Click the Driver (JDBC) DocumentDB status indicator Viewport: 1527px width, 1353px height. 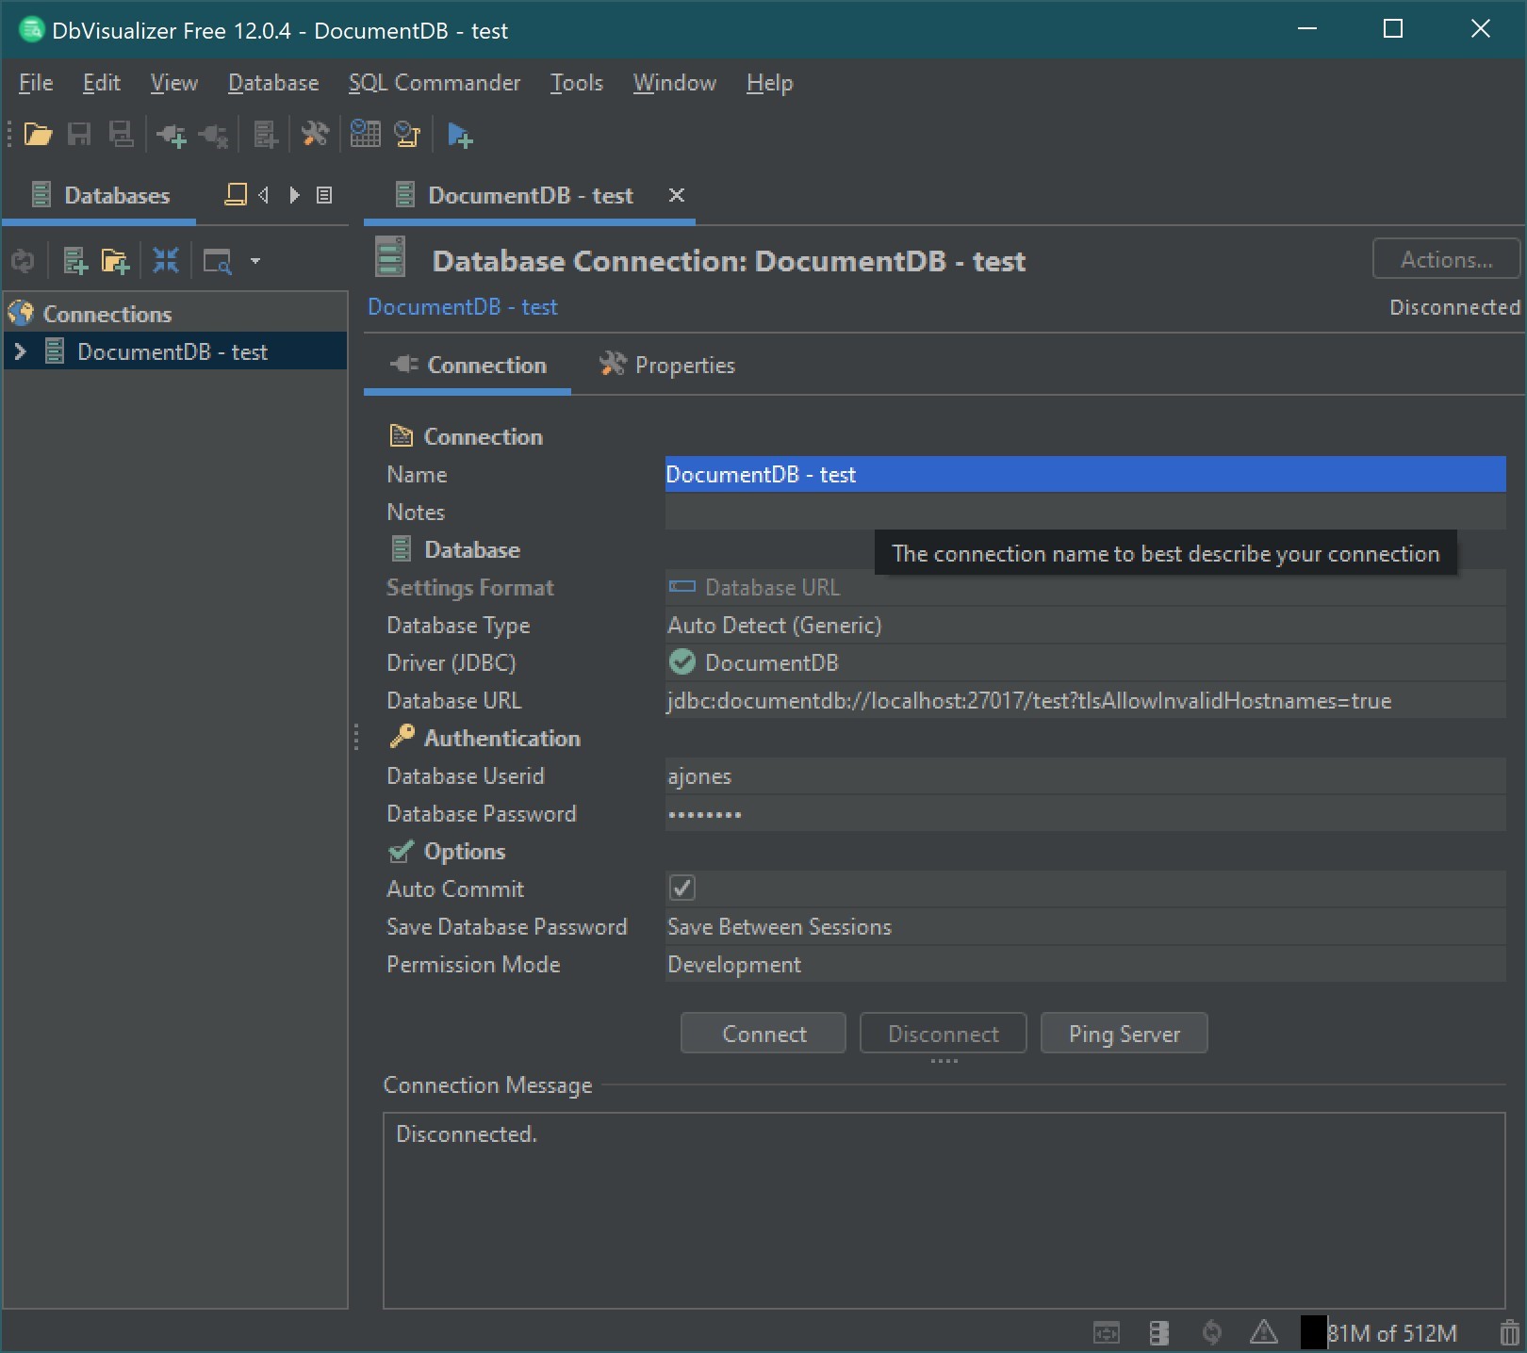tap(681, 662)
